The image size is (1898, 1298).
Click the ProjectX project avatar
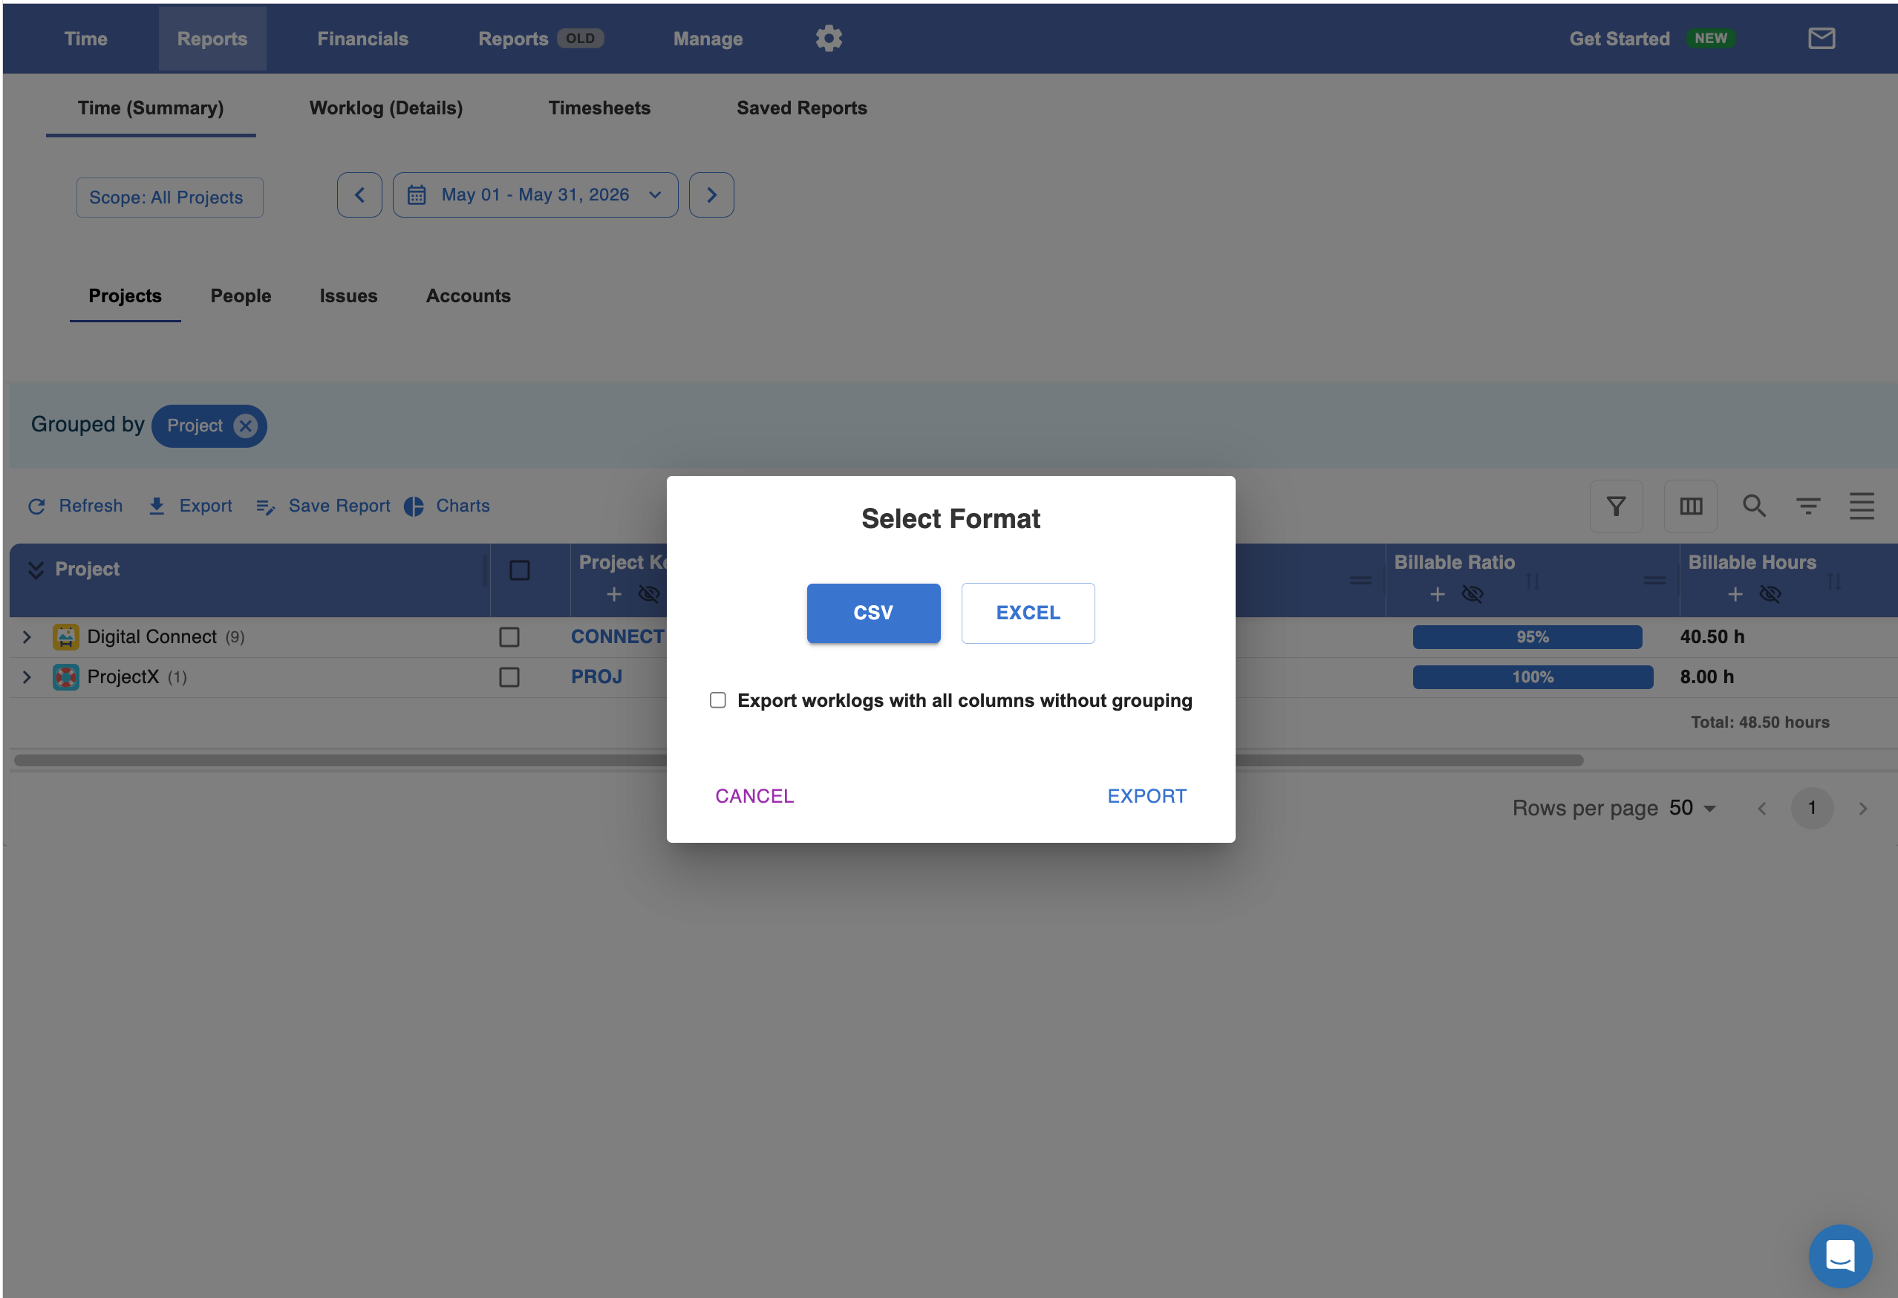click(65, 676)
